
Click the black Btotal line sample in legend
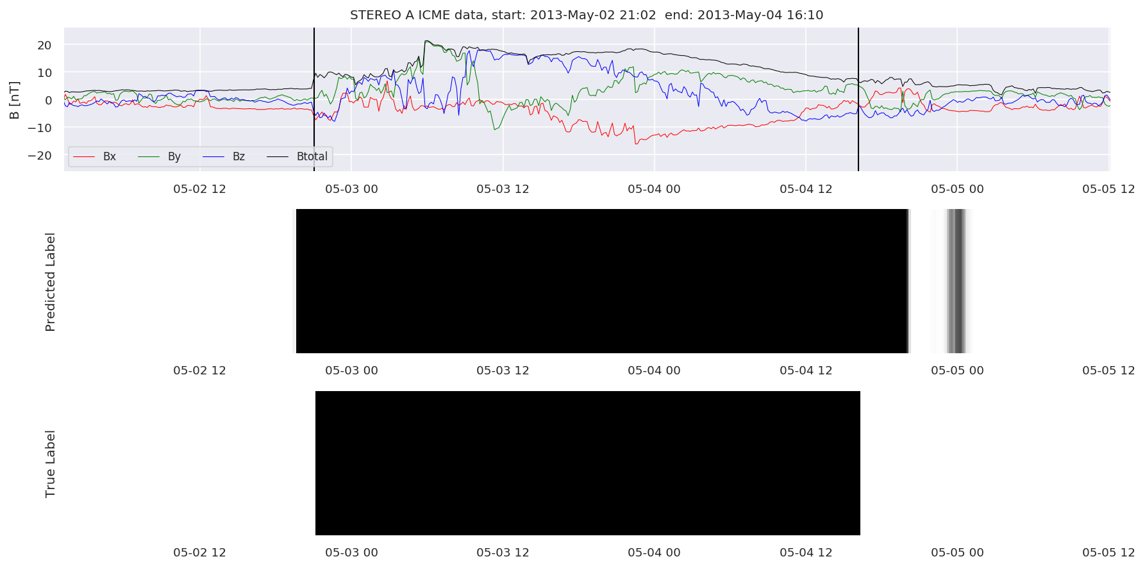[278, 156]
